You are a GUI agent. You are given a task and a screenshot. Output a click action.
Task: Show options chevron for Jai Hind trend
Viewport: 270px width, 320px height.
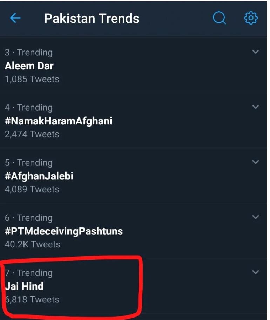coord(256,272)
